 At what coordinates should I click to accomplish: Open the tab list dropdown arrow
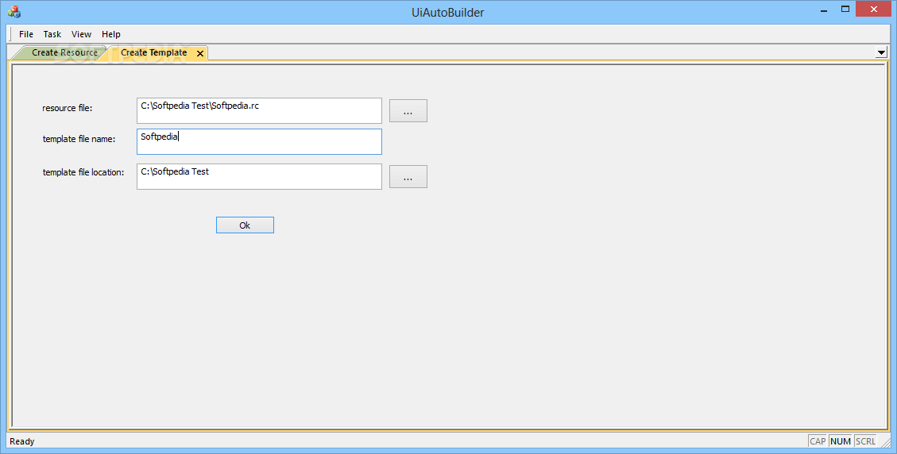881,52
